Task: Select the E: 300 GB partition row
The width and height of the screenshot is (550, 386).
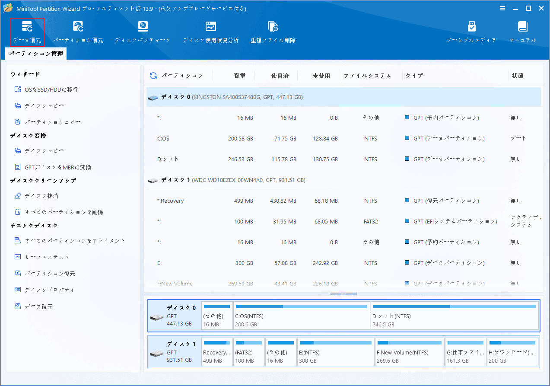Action: pyautogui.click(x=343, y=263)
